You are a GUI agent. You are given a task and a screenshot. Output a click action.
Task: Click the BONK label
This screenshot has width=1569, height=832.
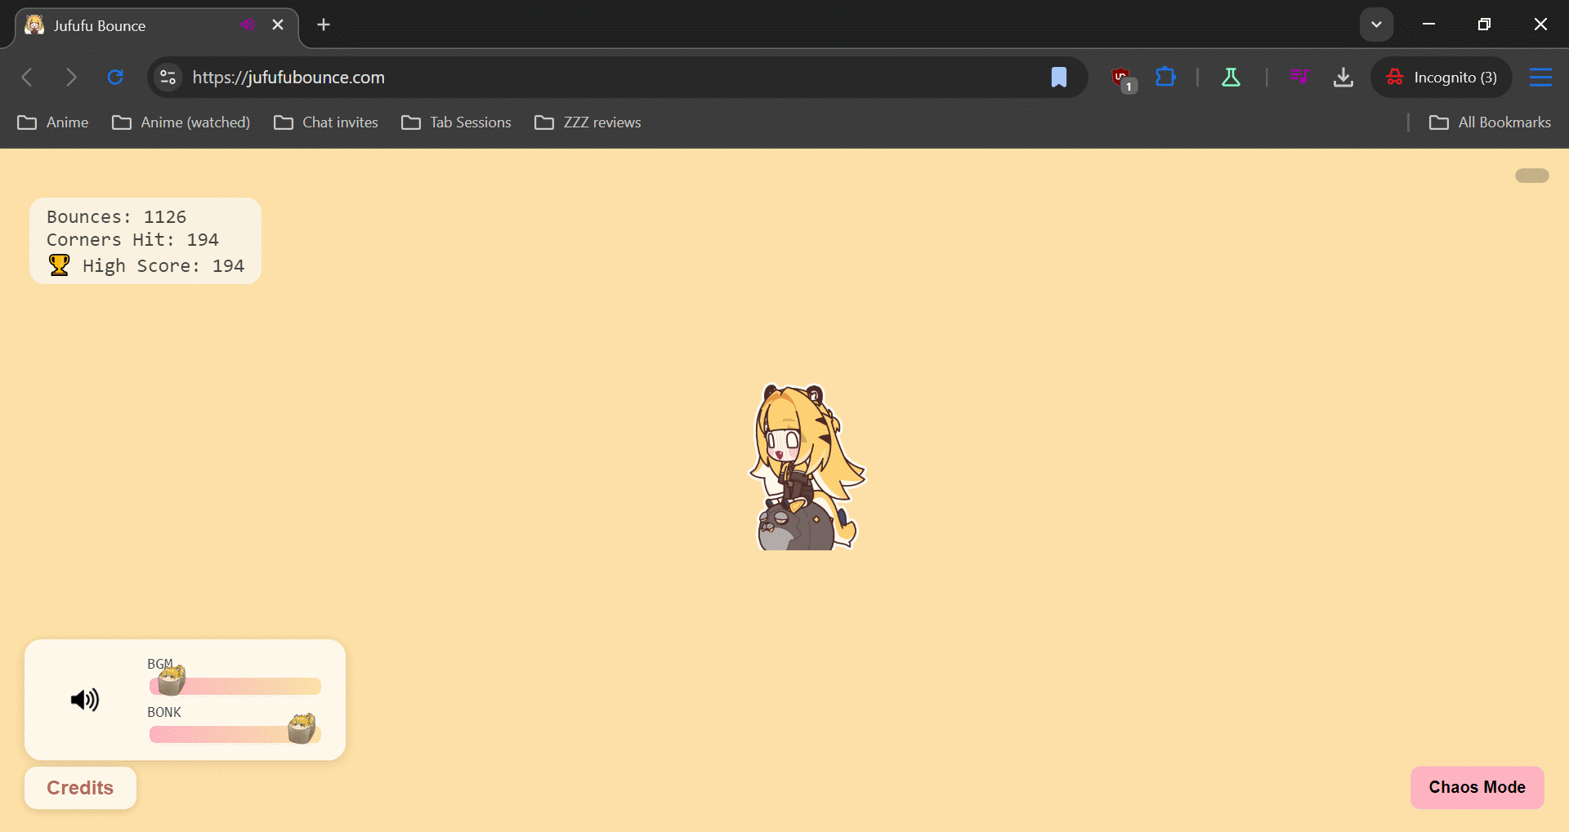coord(164,712)
